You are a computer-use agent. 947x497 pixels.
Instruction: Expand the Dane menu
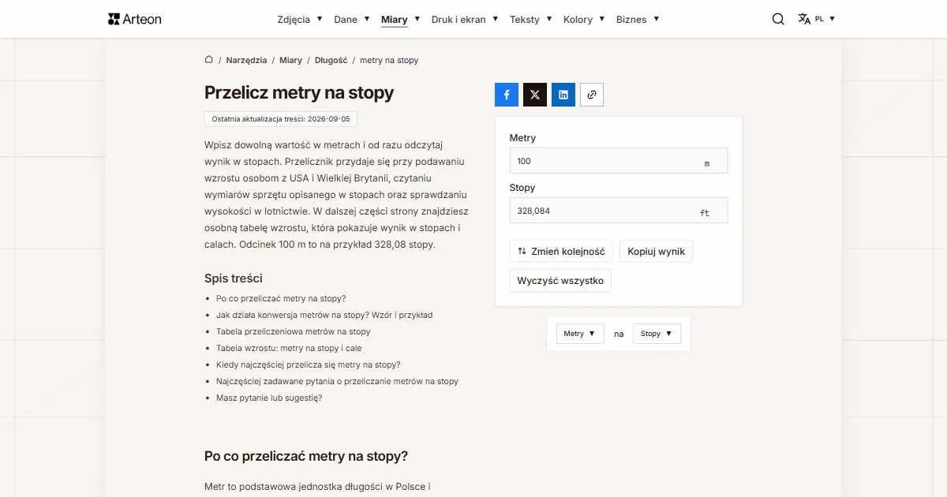pos(352,19)
